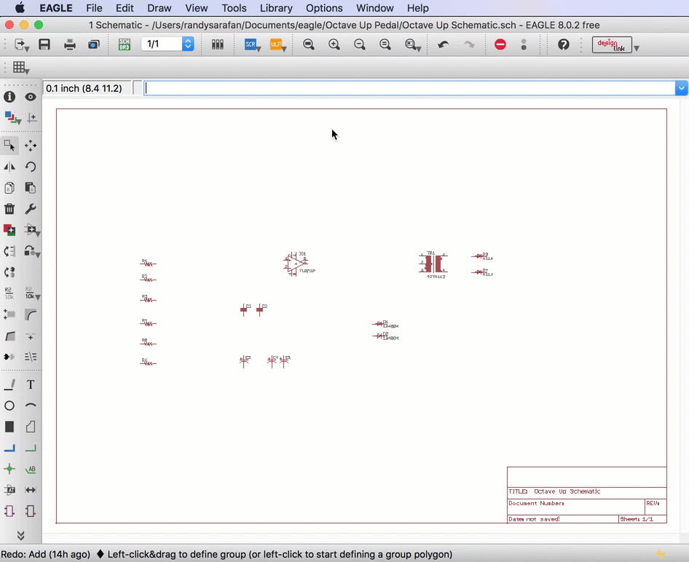Select the filled Rectangle tool
The height and width of the screenshot is (562, 689).
pyautogui.click(x=9, y=427)
